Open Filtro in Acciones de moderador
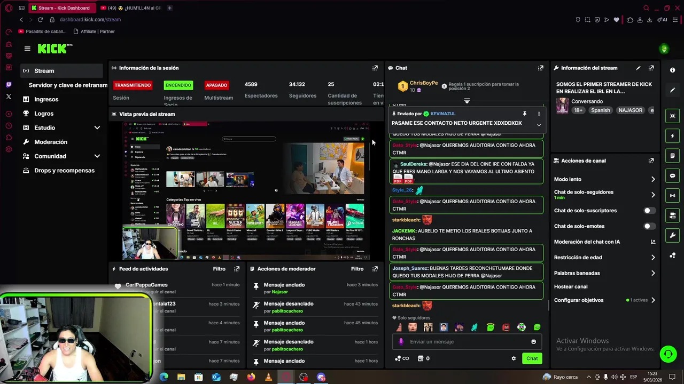The image size is (684, 384). [x=357, y=269]
